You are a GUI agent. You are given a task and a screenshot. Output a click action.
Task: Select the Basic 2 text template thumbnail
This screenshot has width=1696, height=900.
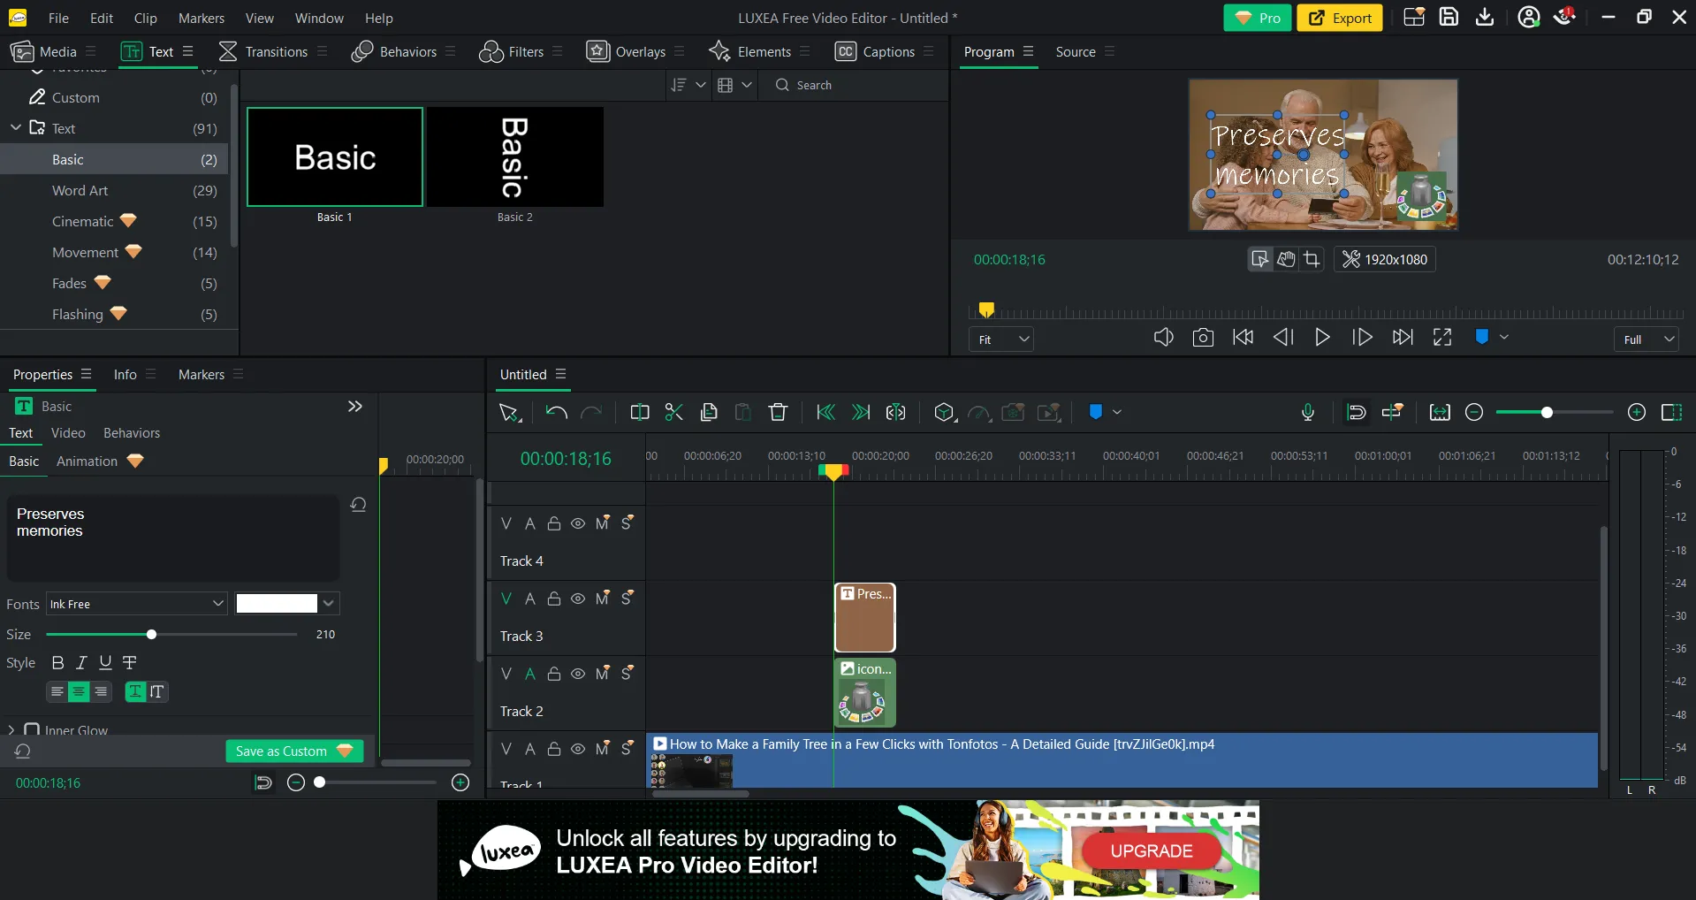tap(515, 156)
